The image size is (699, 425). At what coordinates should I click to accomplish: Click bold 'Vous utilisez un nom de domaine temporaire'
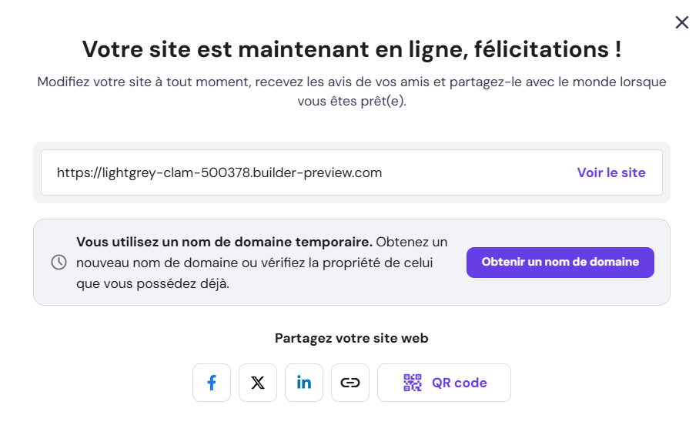[x=224, y=242]
